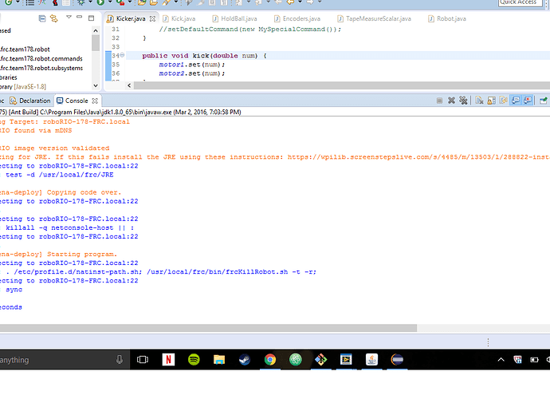
Task: Click the Open Type toolbar icon
Action: coord(142,2)
